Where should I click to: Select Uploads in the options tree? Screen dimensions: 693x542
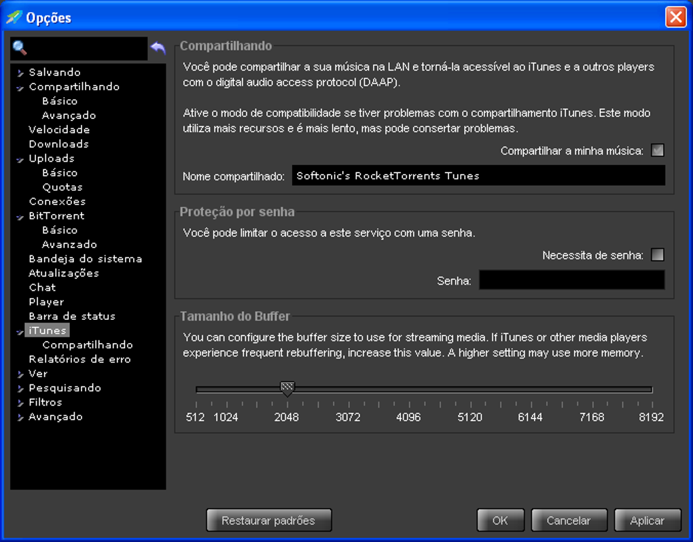tap(52, 158)
